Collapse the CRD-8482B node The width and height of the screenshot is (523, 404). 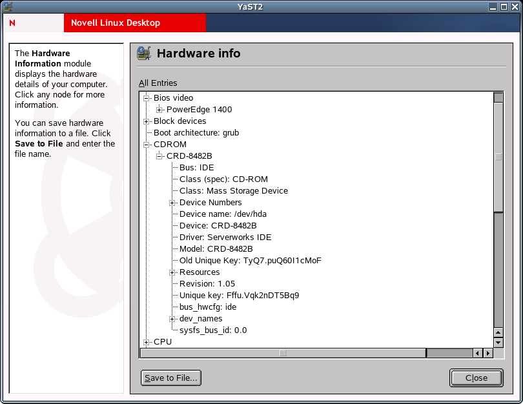point(159,156)
